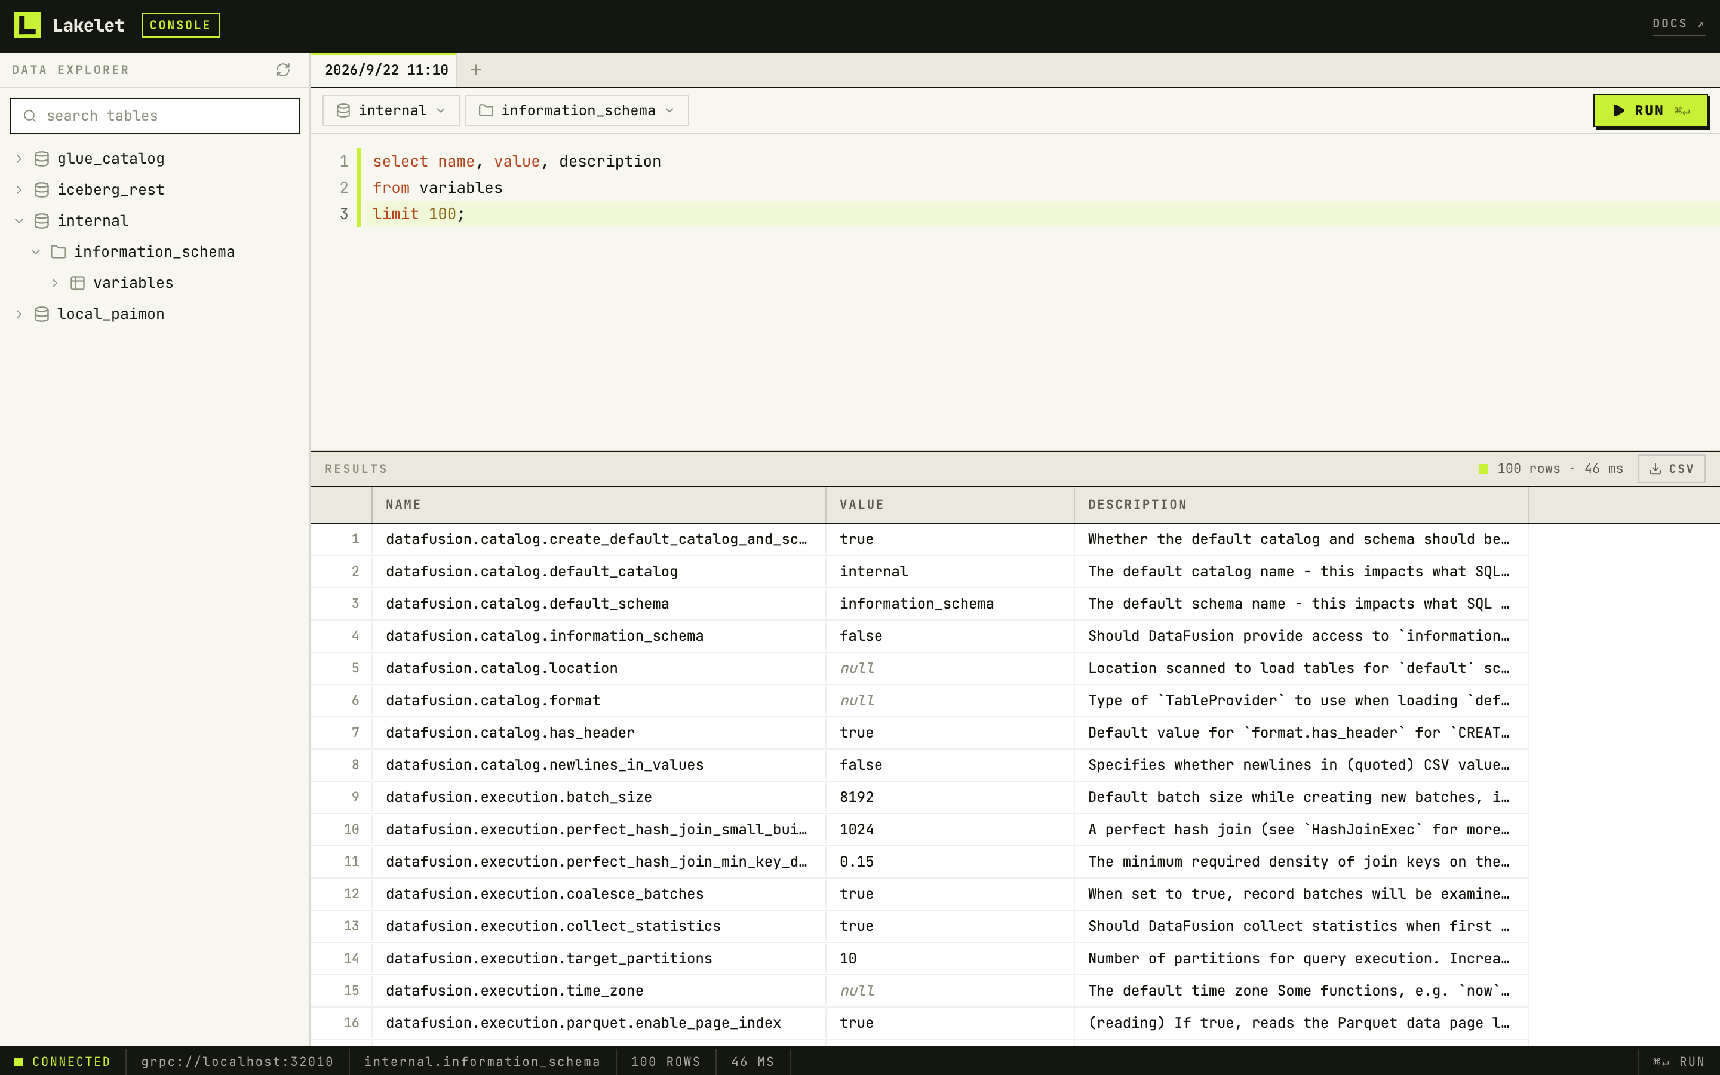Click the glue_catalog database icon
This screenshot has width=1720, height=1075.
(42, 158)
